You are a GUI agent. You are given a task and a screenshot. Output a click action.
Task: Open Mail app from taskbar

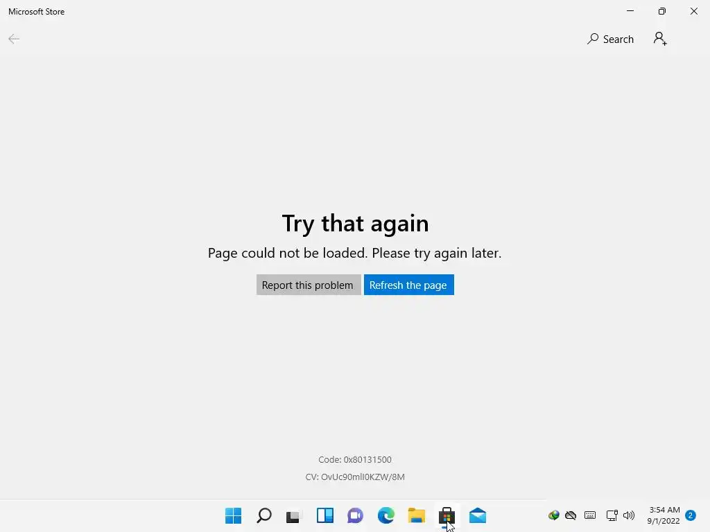tap(478, 515)
